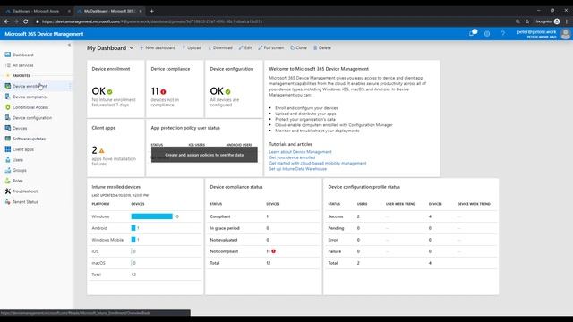This screenshot has width=573, height=322.
Task: Collapse the sidebar with chevron
Action: pos(69,45)
